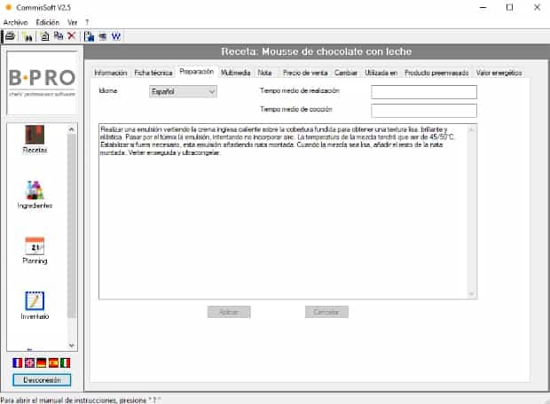Switch language using the French flag
Image resolution: width=550 pixels, height=404 pixels.
(18, 362)
